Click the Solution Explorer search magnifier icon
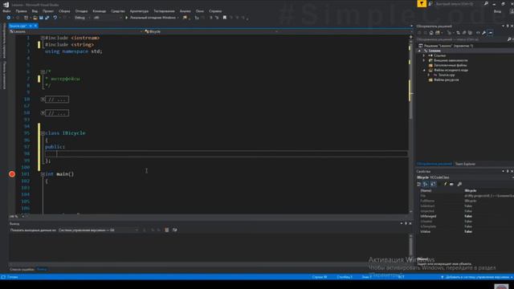Image resolution: width=514 pixels, height=289 pixels. click(x=509, y=39)
